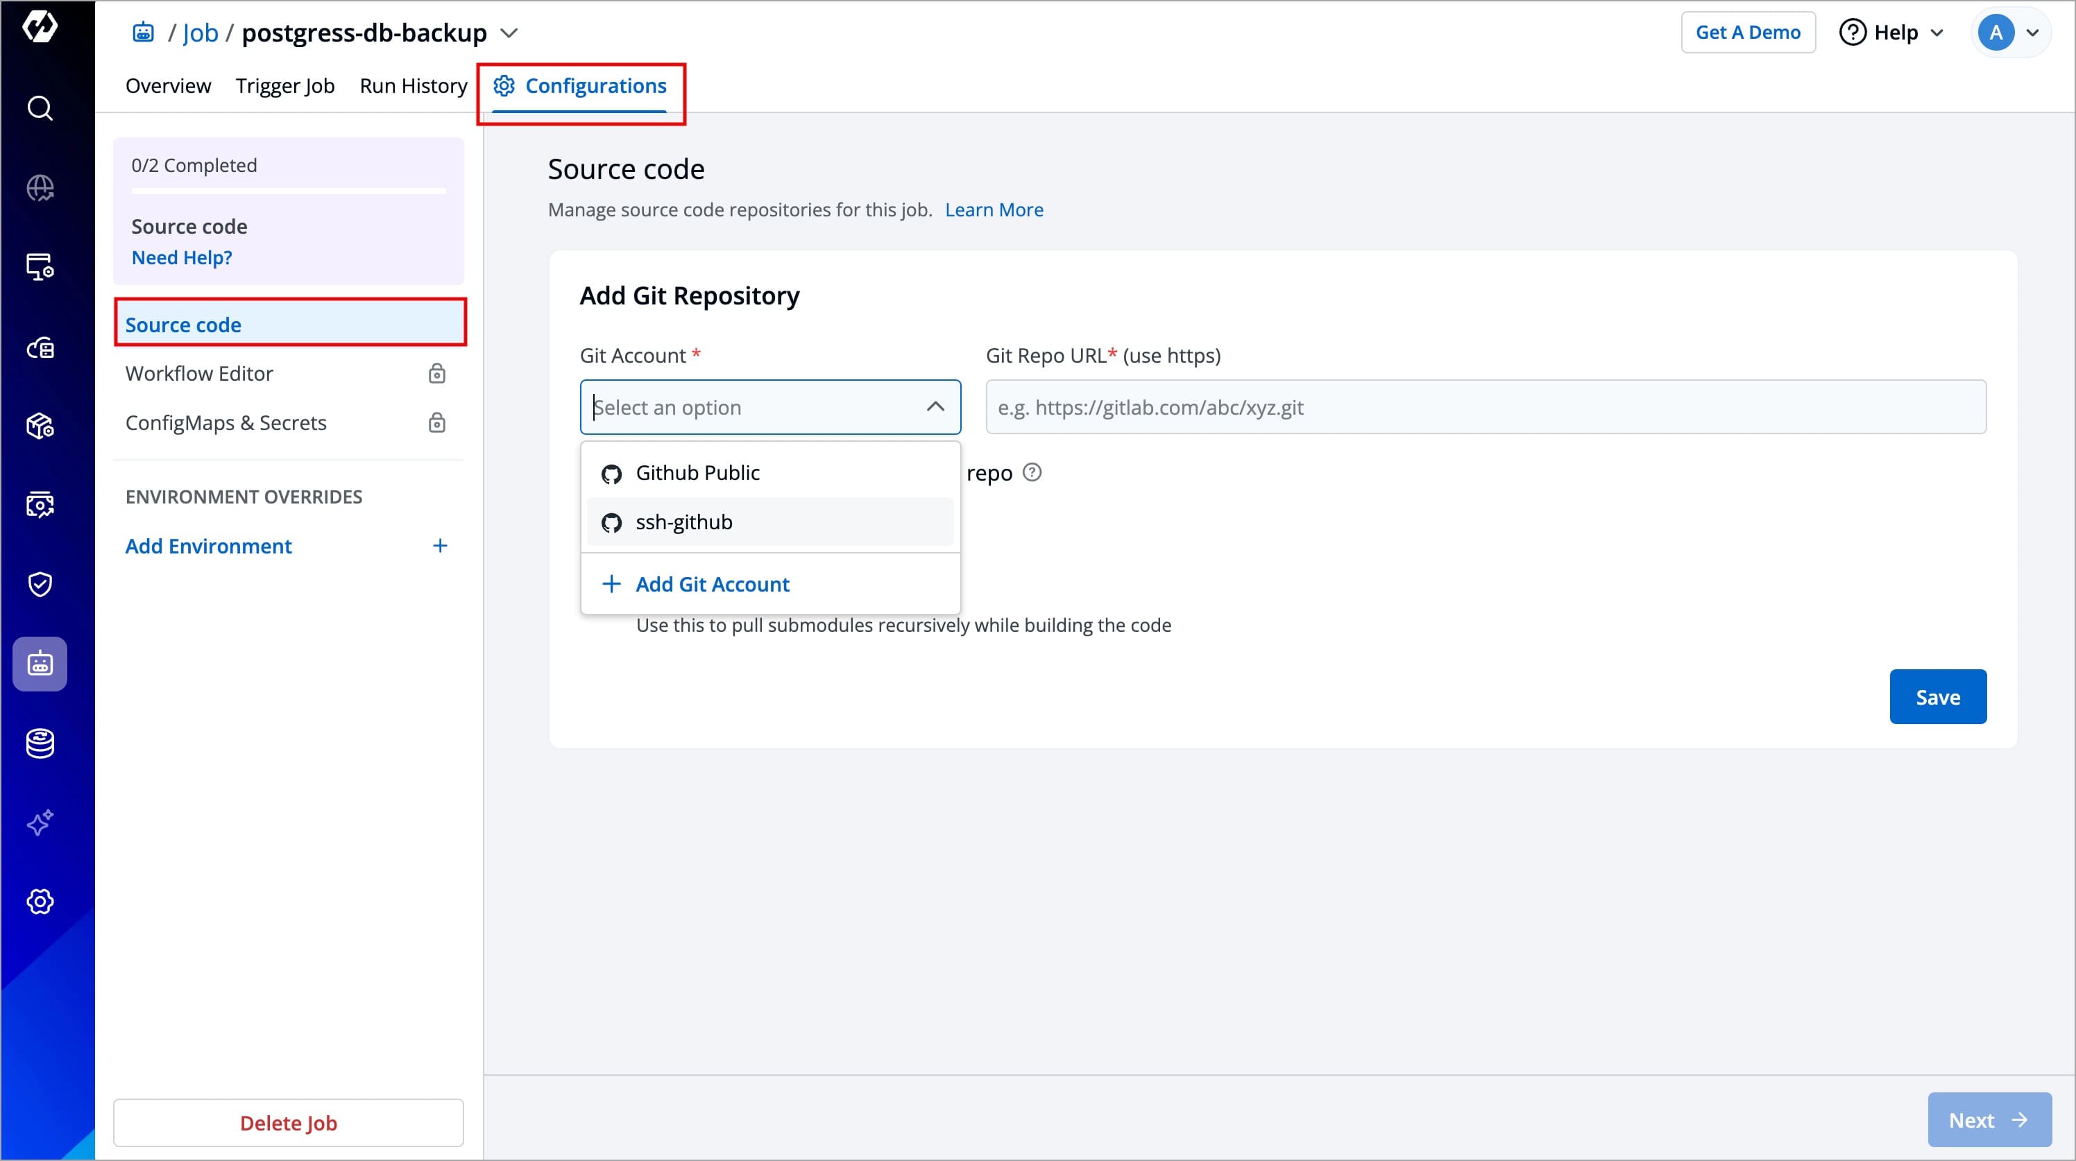Click the database stack icon in sidebar

pos(40,743)
